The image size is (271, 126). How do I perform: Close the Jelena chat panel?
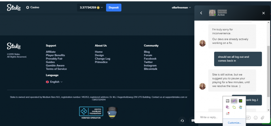click(264, 13)
